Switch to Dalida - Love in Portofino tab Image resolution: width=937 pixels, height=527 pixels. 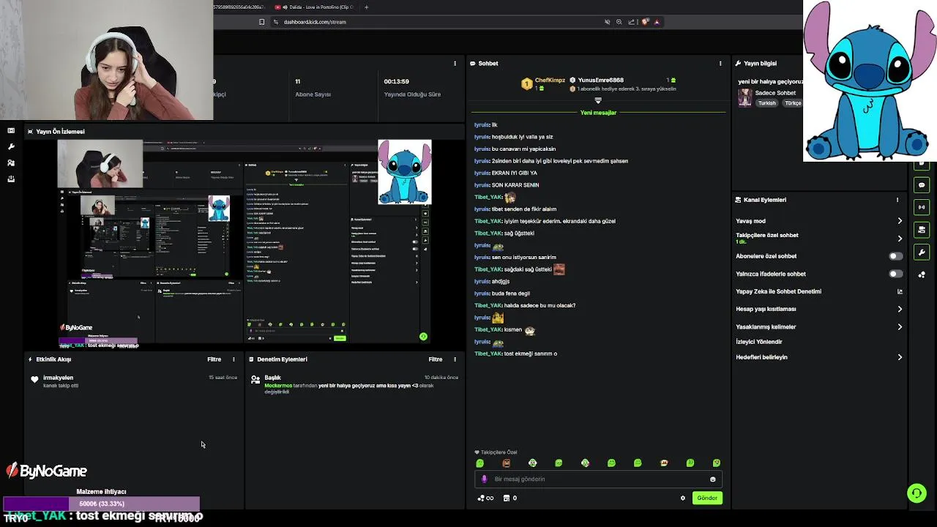click(313, 7)
